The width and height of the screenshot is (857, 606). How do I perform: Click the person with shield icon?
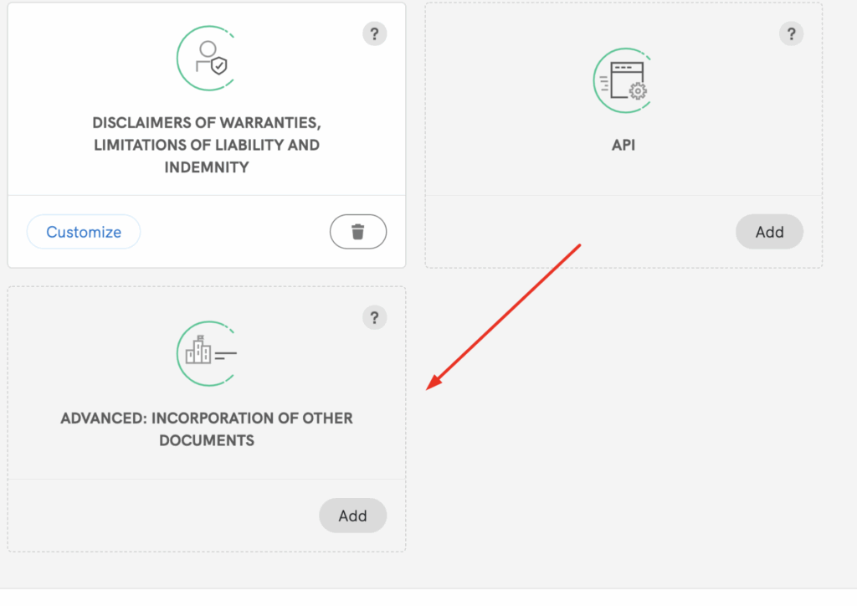point(207,58)
